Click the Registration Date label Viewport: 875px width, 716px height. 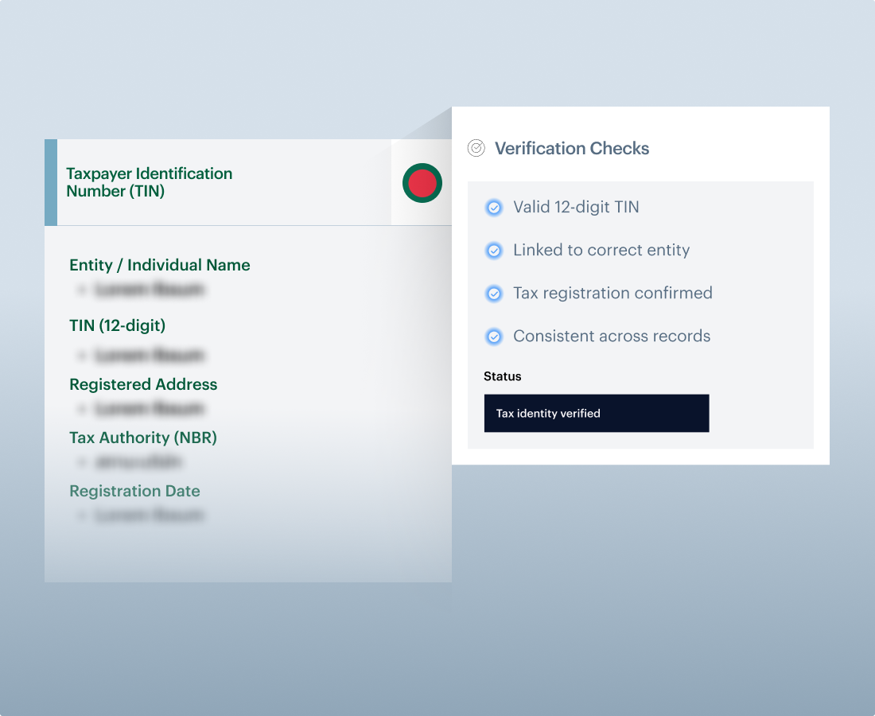[x=134, y=492]
